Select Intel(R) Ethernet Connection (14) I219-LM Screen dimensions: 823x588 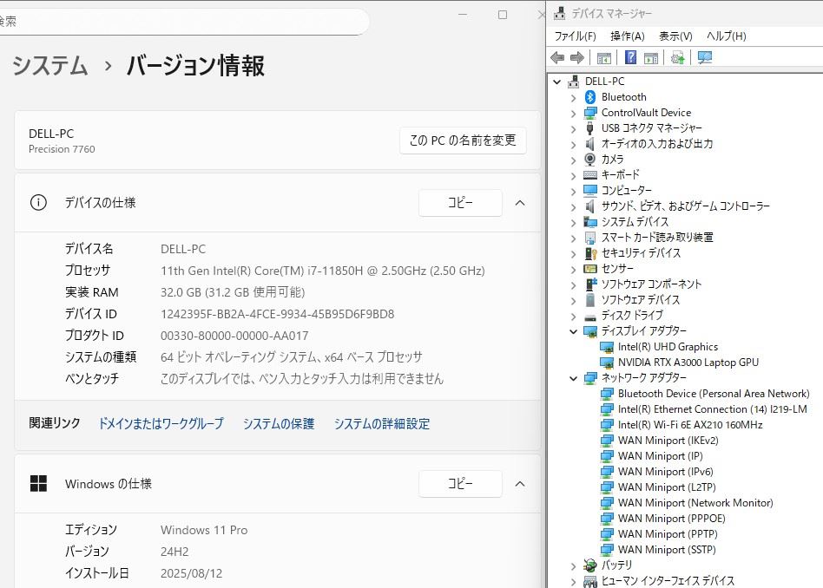click(712, 409)
